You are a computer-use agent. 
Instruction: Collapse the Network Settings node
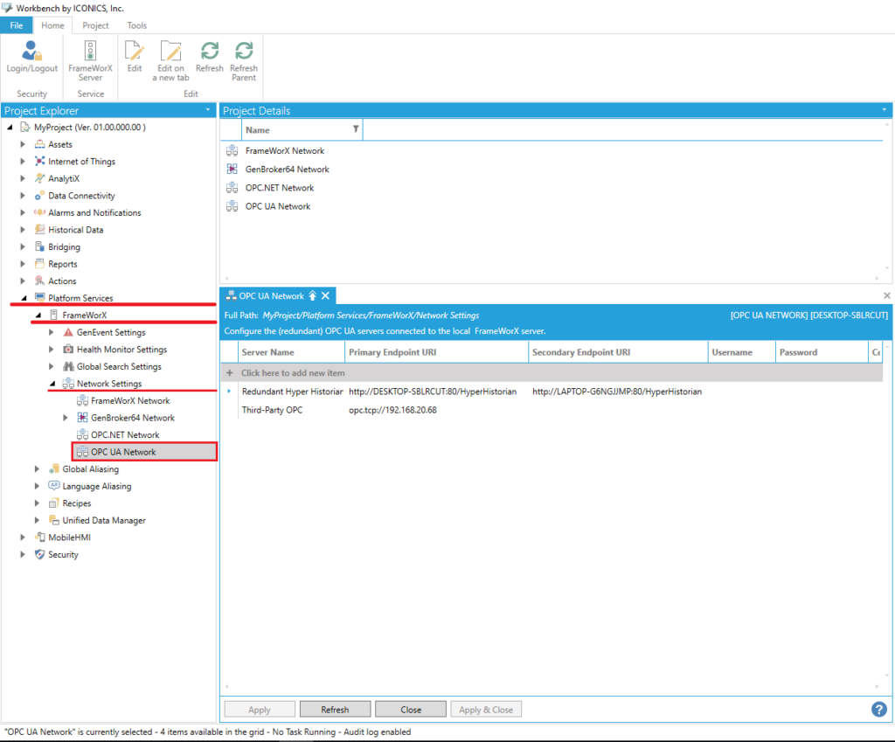tap(52, 384)
